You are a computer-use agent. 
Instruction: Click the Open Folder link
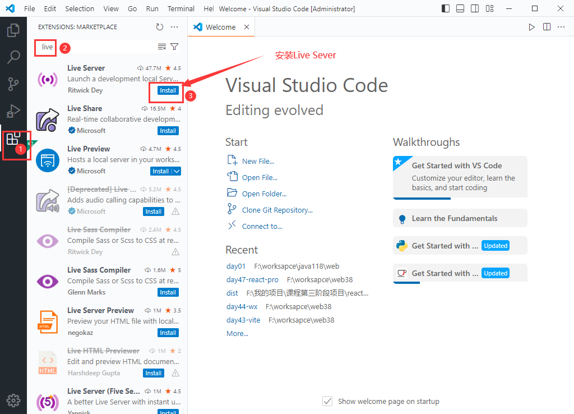coord(265,194)
